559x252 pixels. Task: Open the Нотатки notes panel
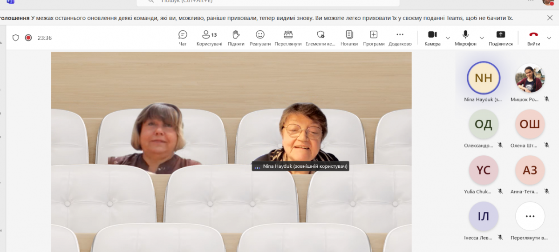coord(349,38)
